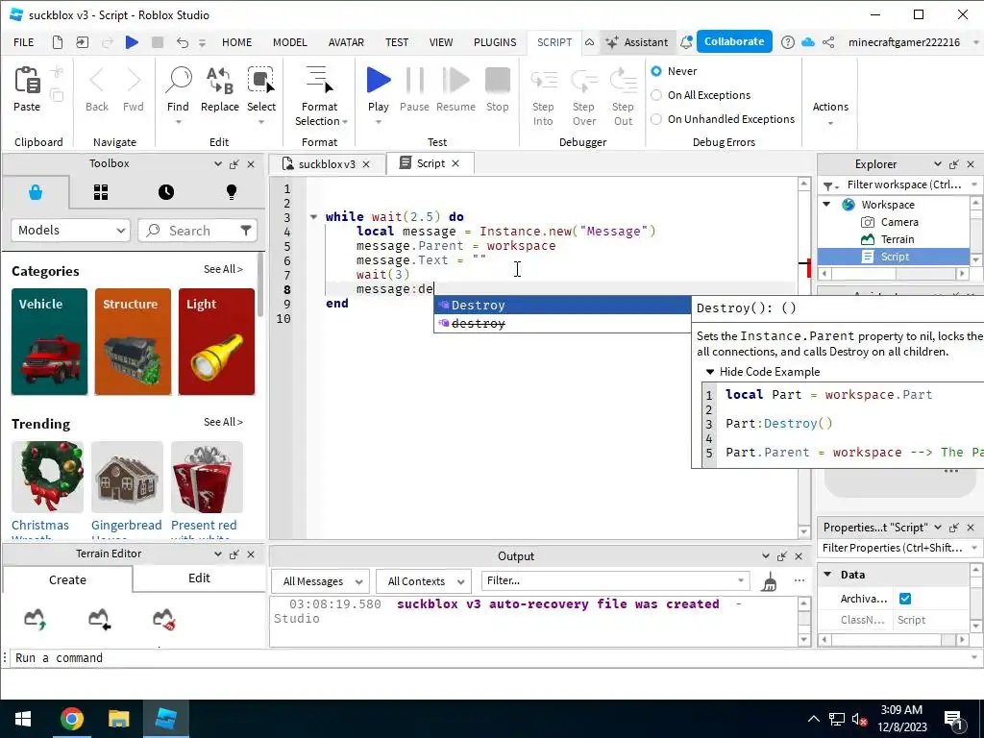
Task: Collapse Hide Code Example section
Action: coord(710,372)
